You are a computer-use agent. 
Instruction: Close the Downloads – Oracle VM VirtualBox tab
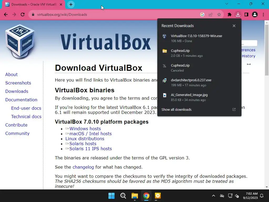pos(61,4)
